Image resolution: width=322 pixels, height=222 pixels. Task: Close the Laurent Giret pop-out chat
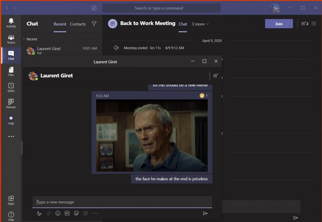pyautogui.click(x=216, y=61)
